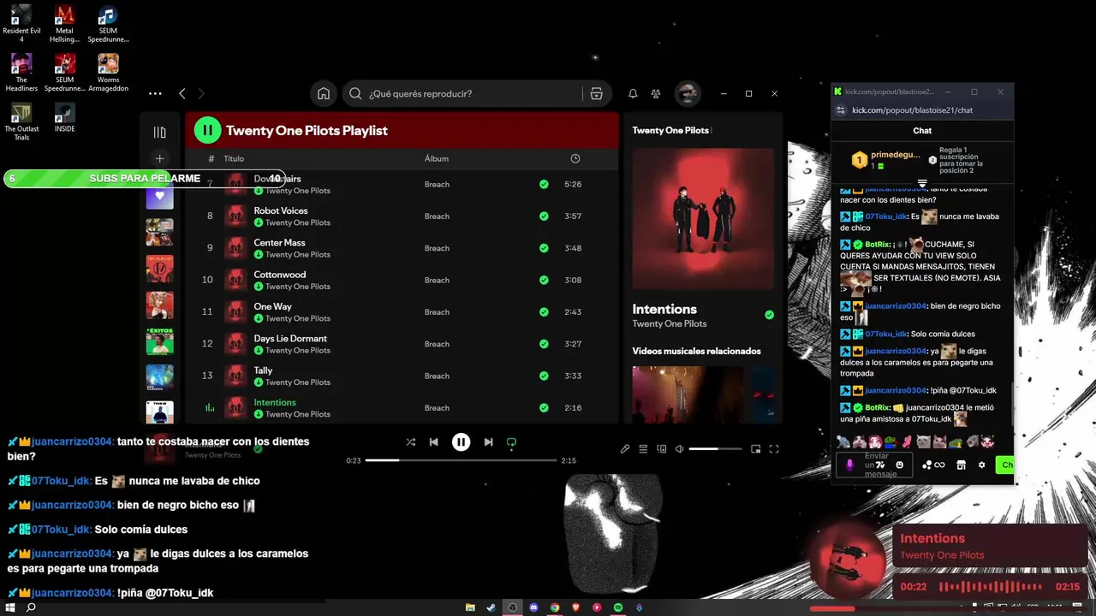Adjust the Spotify volume slider

[x=715, y=449]
